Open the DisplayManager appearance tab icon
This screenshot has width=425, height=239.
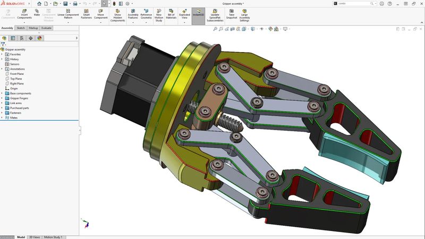point(39,38)
